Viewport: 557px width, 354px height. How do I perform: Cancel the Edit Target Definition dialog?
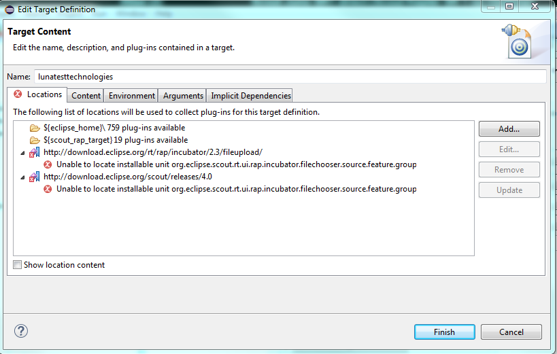click(x=511, y=332)
